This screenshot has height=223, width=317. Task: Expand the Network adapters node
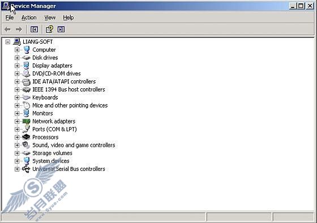point(17,121)
